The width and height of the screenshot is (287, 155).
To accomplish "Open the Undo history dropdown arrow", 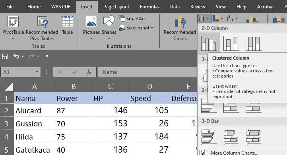I will click(23, 56).
